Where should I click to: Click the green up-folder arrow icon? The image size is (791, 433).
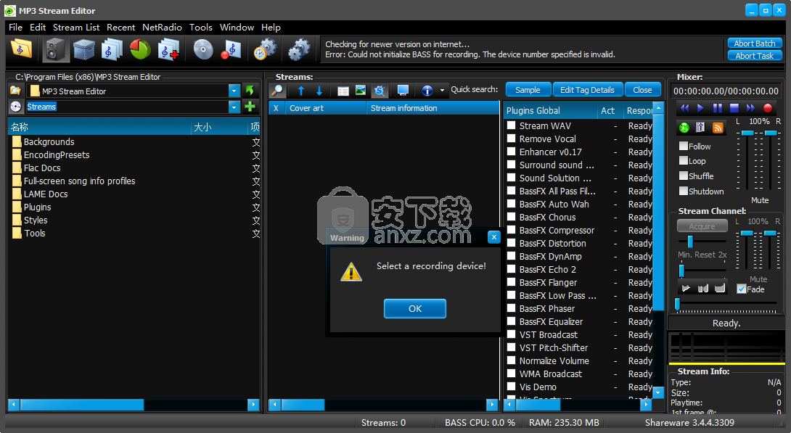pyautogui.click(x=250, y=90)
